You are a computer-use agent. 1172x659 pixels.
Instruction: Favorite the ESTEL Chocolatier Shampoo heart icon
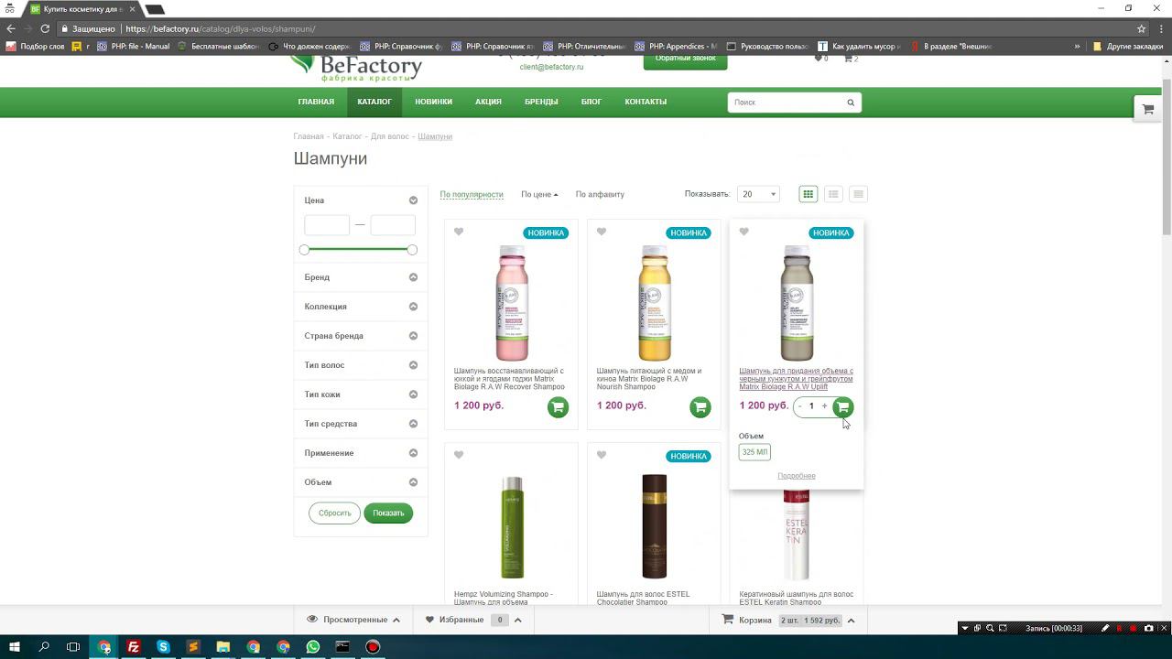pyautogui.click(x=602, y=455)
